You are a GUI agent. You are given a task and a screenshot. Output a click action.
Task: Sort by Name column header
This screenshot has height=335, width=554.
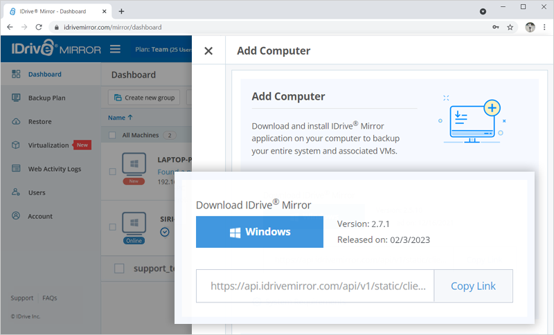point(120,118)
